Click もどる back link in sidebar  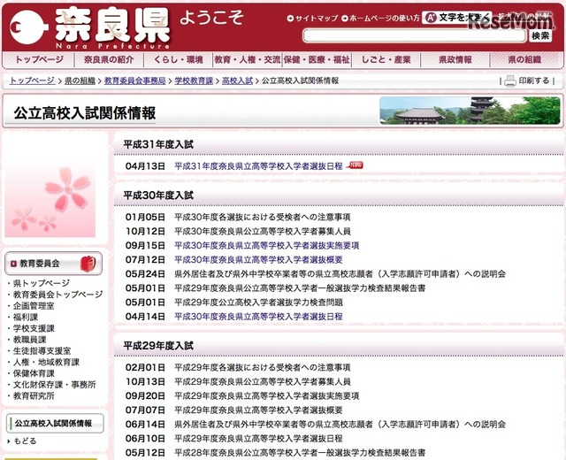coord(25,441)
